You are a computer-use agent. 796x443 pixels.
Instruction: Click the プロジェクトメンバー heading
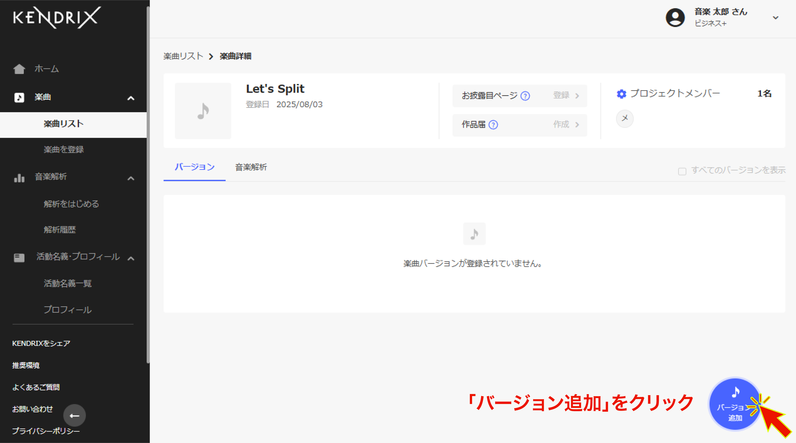click(675, 94)
